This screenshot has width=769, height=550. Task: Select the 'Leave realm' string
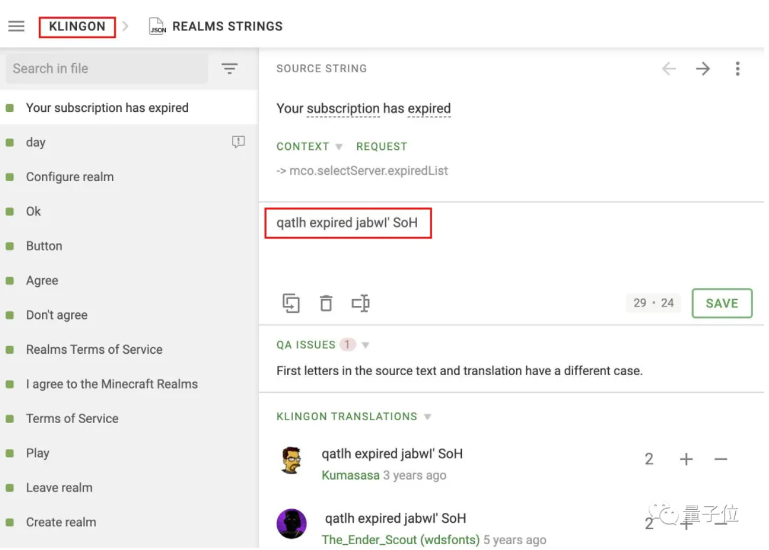pyautogui.click(x=129, y=488)
